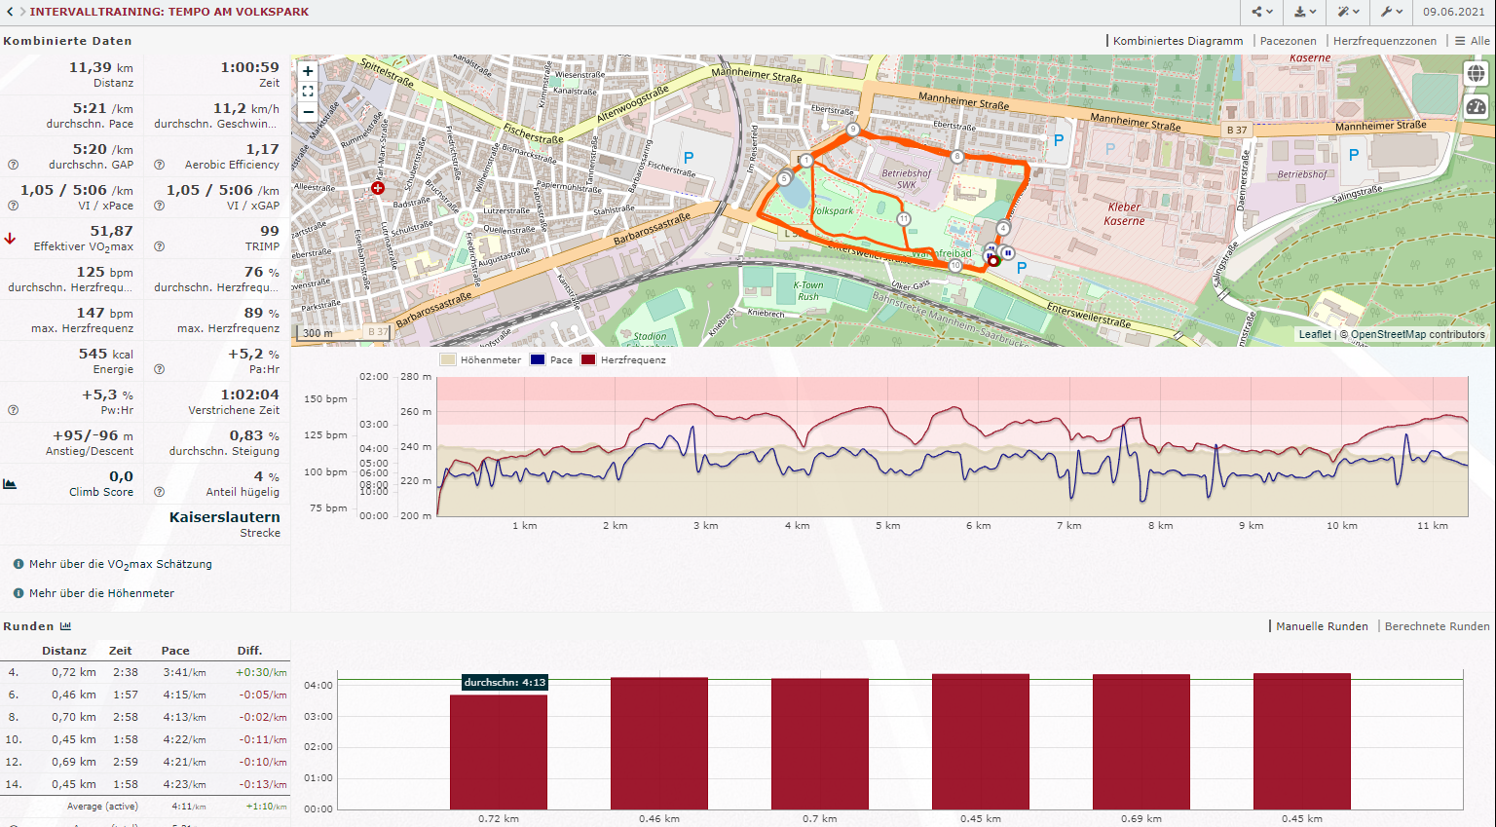Show Berechnete Runden
The height and width of the screenshot is (827, 1496).
click(x=1437, y=626)
